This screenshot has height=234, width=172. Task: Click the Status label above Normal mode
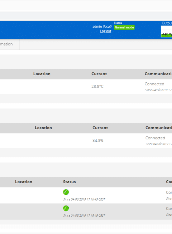click(118, 23)
